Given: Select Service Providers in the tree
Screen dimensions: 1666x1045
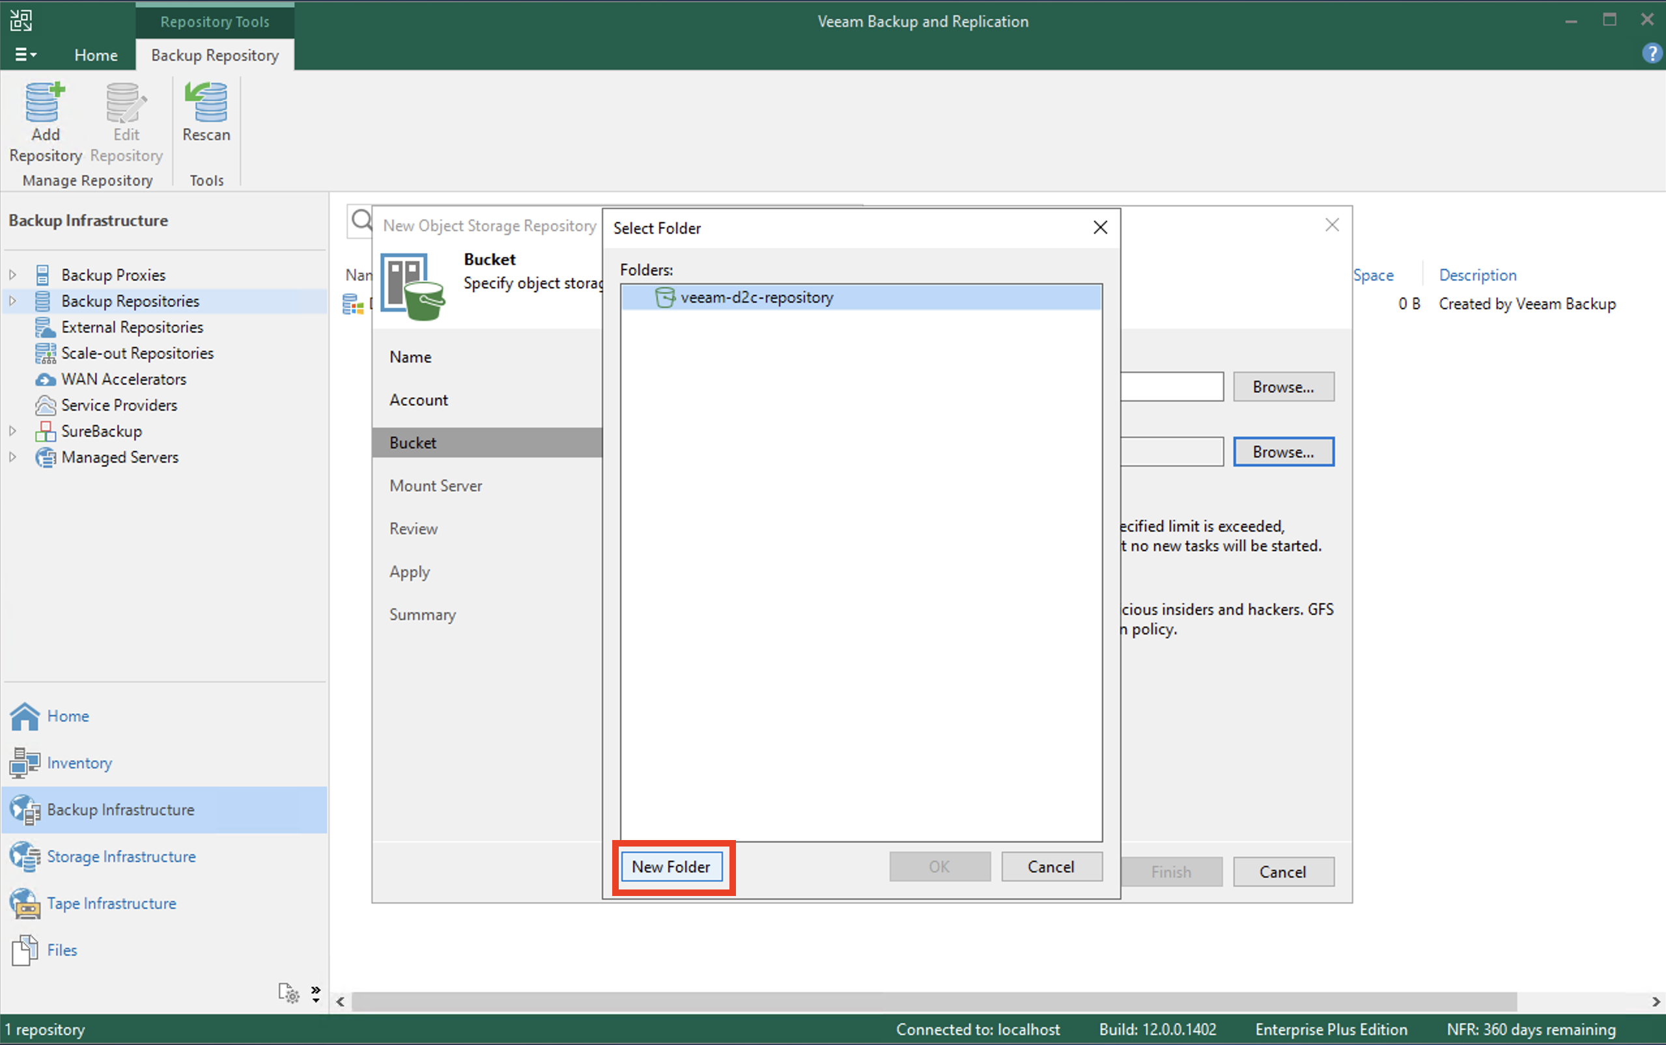Looking at the screenshot, I should point(119,405).
